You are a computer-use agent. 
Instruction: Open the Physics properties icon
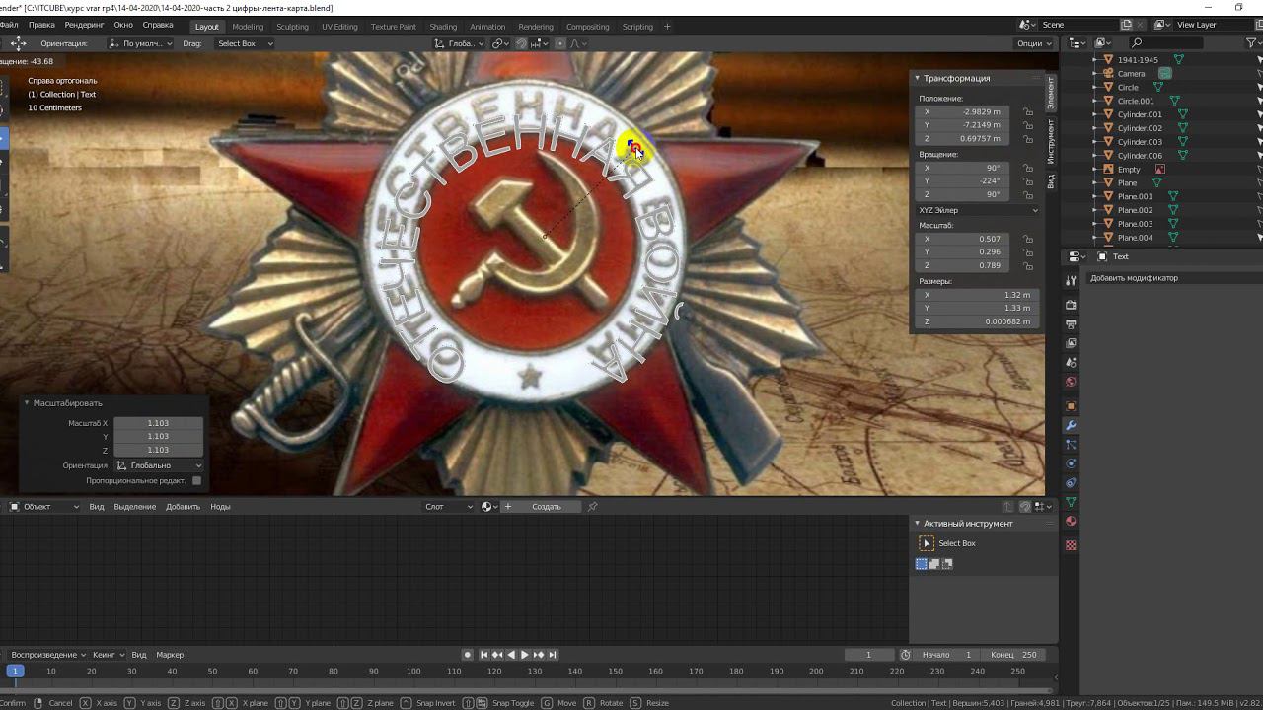click(x=1071, y=463)
